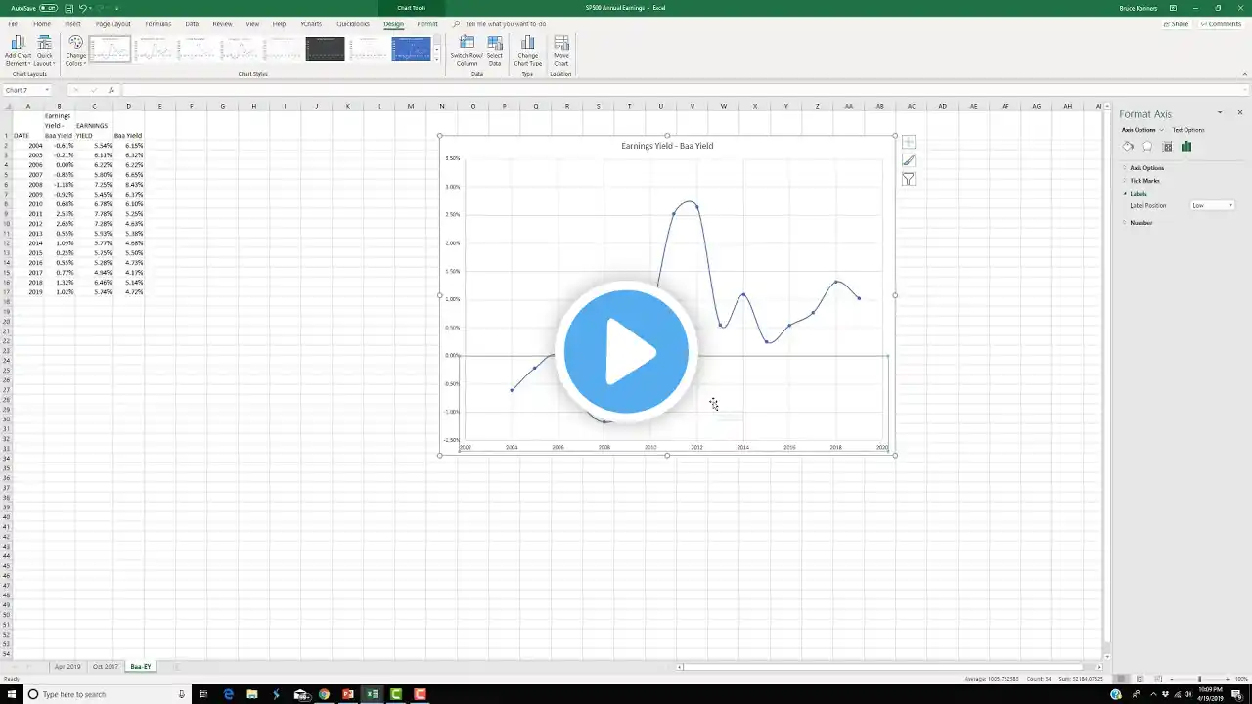
Task: Switch to the Apr 2019 sheet
Action: [x=67, y=667]
